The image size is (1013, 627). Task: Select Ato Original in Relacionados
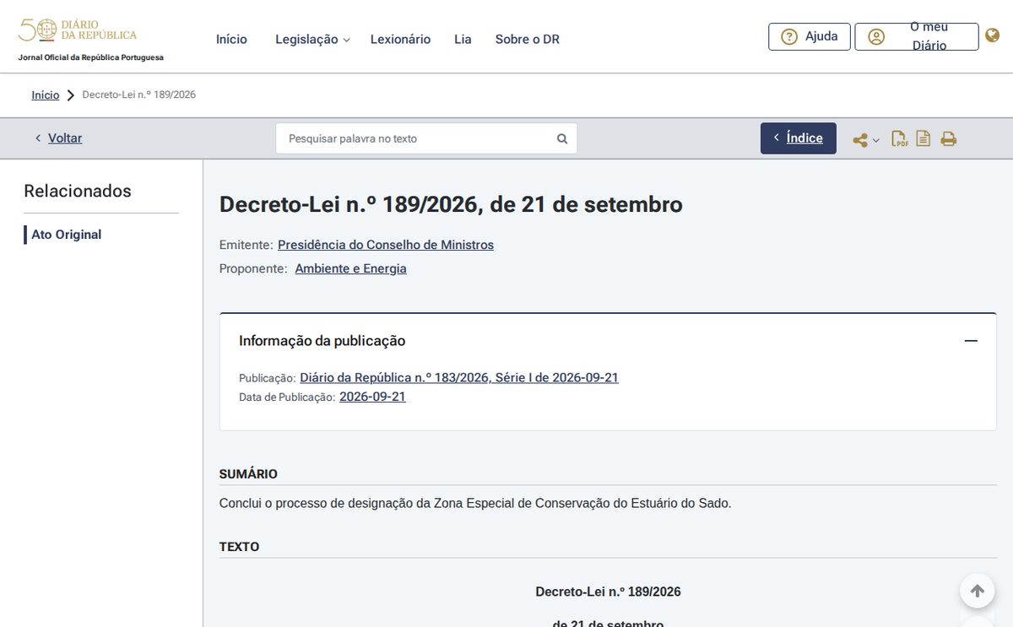click(x=67, y=235)
